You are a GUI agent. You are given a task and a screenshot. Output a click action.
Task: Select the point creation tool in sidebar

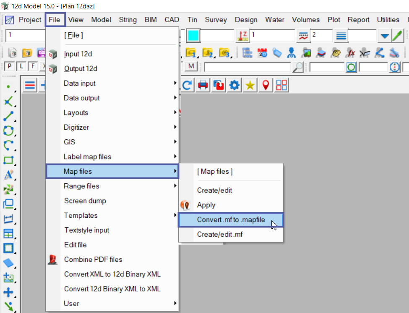[x=9, y=87]
